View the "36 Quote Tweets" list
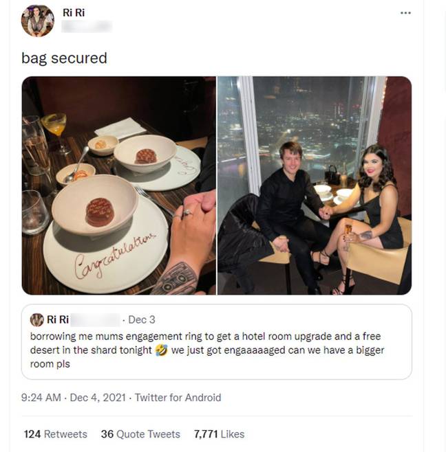The image size is (446, 452). point(140,434)
